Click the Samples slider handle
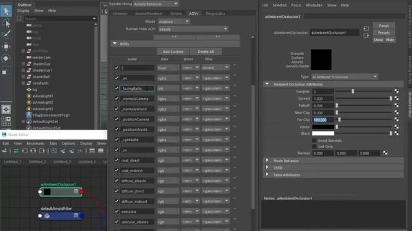Image resolution: width=412 pixels, height=231 pixels. (x=353, y=91)
